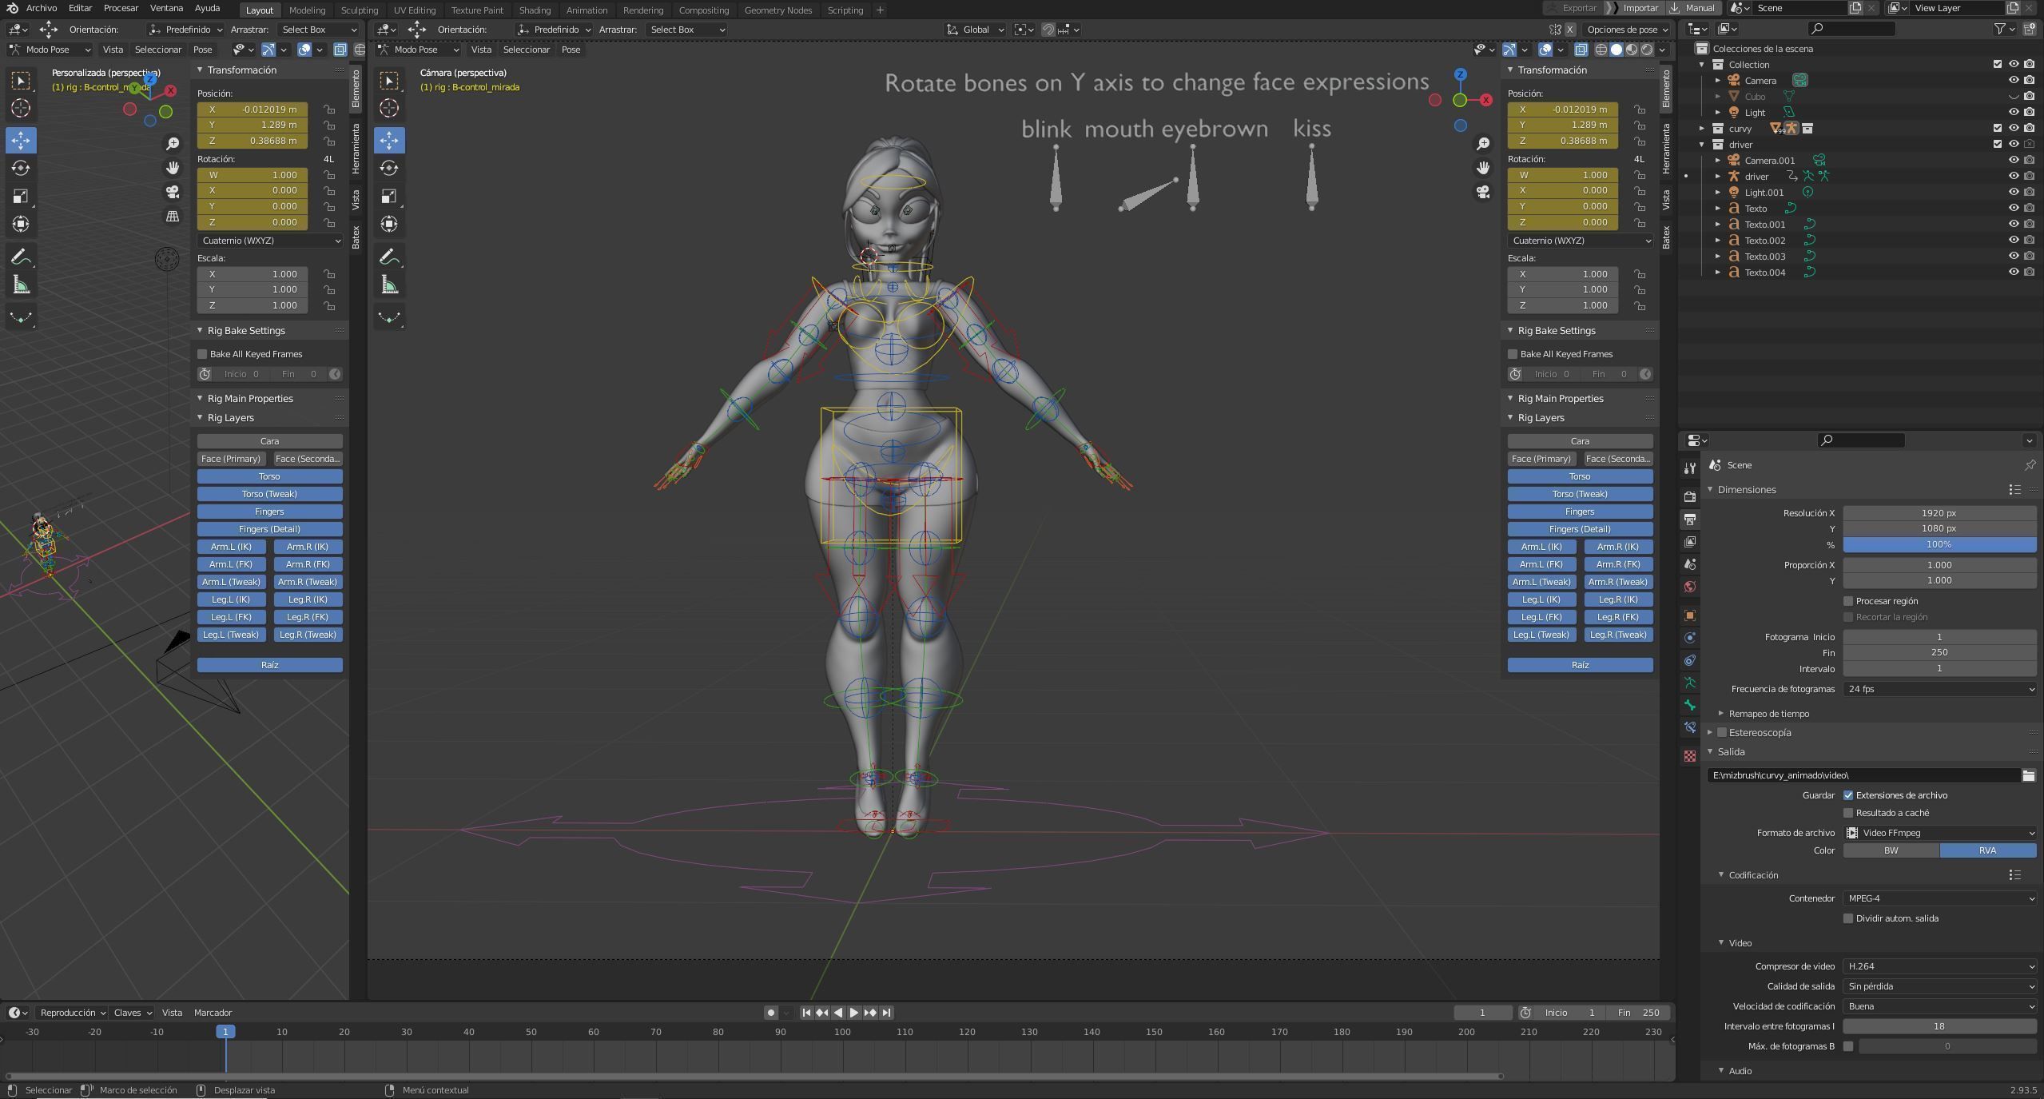Open the Pose menu in camera viewport header
2044x1099 pixels.
571,50
